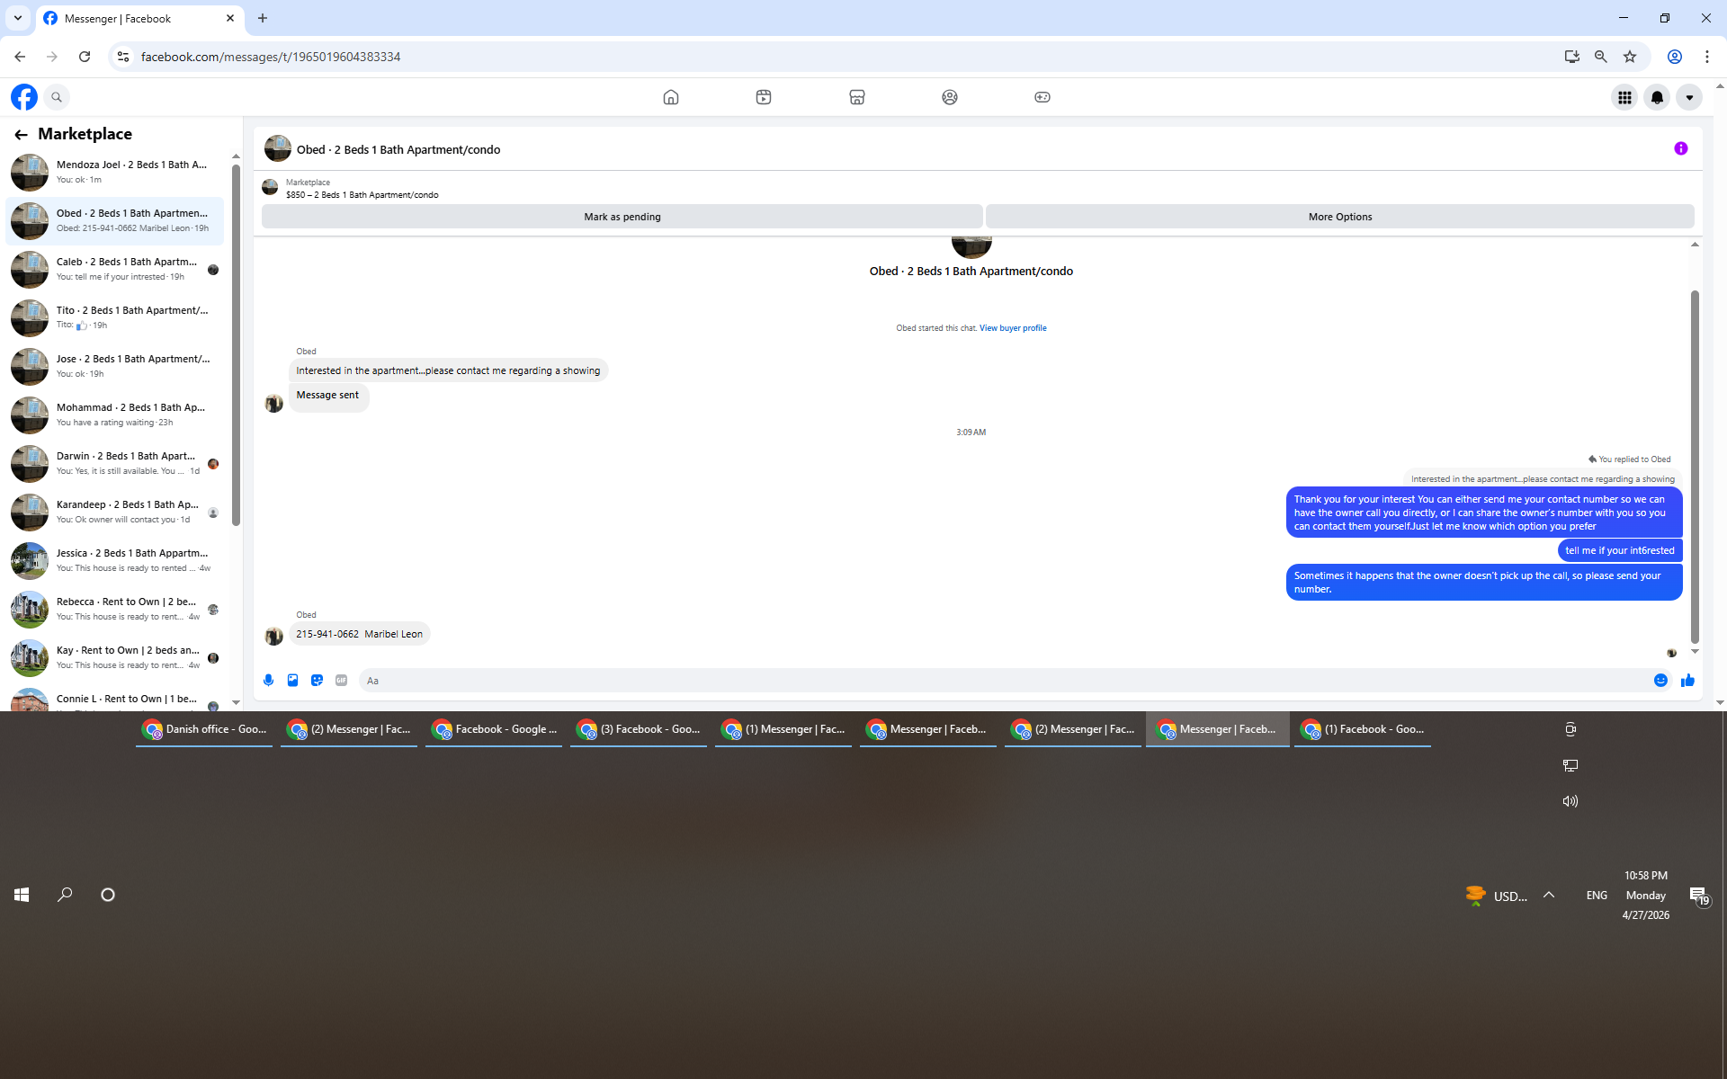1727x1079 pixels.
Task: Open the Facebook menu grid icon
Action: coord(1624,97)
